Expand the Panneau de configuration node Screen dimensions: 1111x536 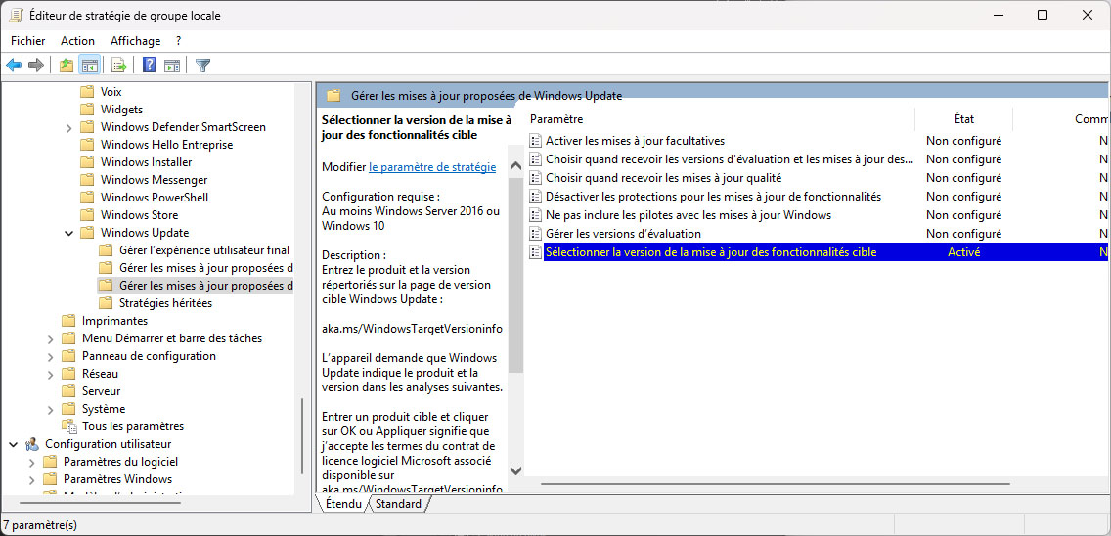pos(50,356)
